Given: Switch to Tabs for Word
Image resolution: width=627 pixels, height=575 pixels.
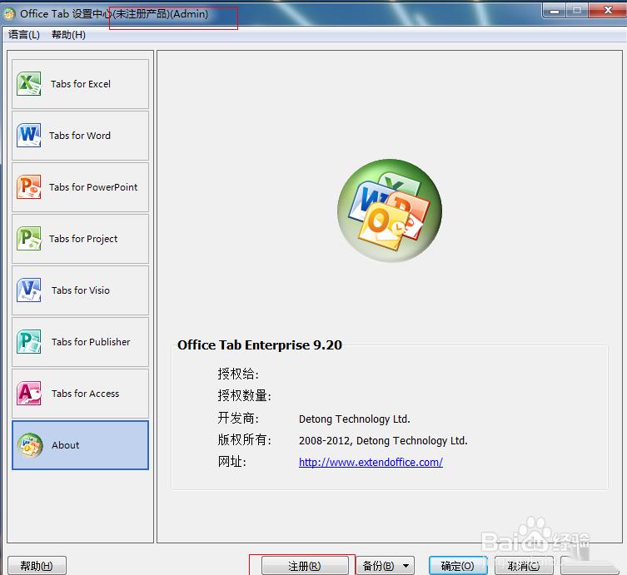Looking at the screenshot, I should [x=80, y=136].
